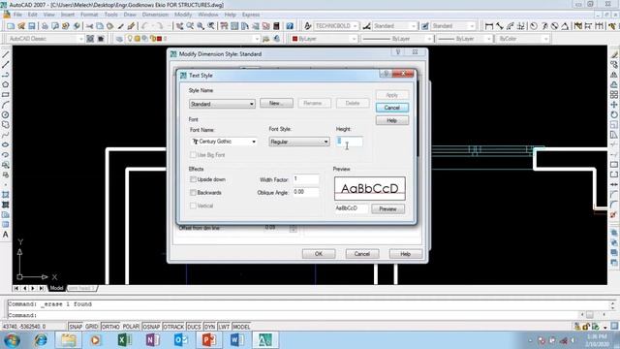Open PowerPoint from the taskbar
The height and width of the screenshot is (349, 620).
(x=208, y=340)
